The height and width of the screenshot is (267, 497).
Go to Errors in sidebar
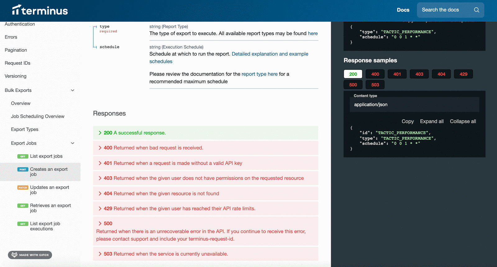click(11, 37)
